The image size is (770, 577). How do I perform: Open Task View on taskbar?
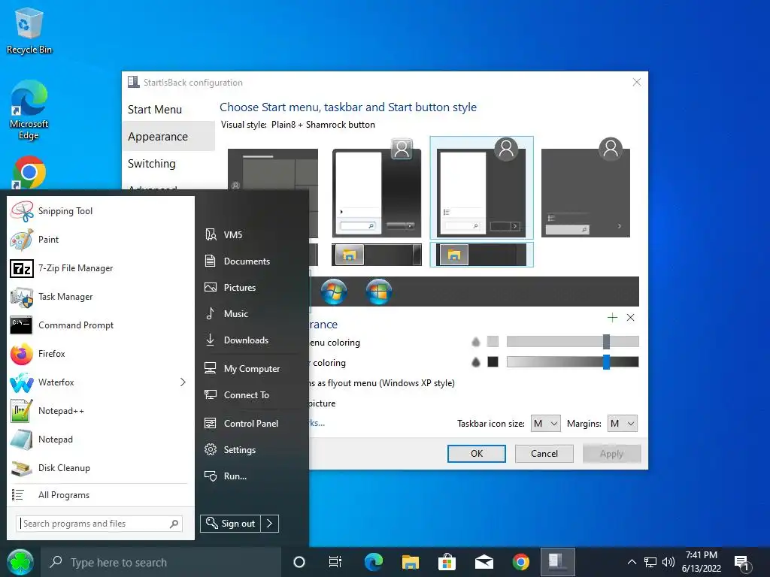335,562
